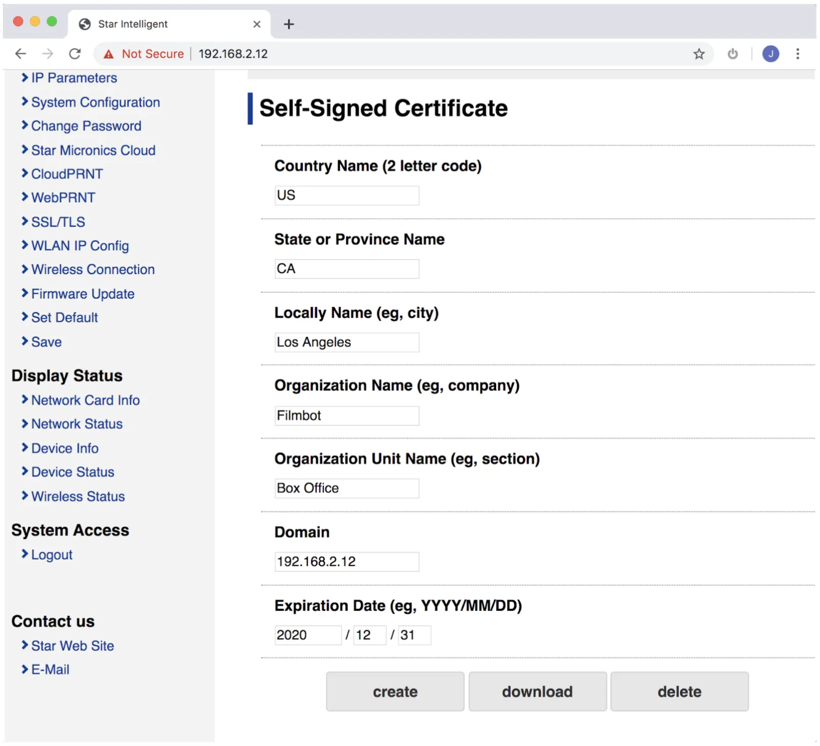Open WLAN IP Config
This screenshot has height=746, width=820.
tap(80, 246)
